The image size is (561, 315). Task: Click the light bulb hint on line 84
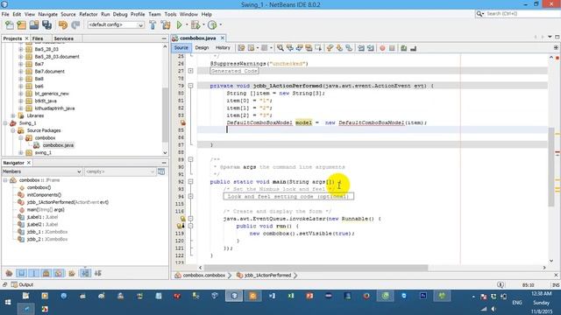(183, 122)
